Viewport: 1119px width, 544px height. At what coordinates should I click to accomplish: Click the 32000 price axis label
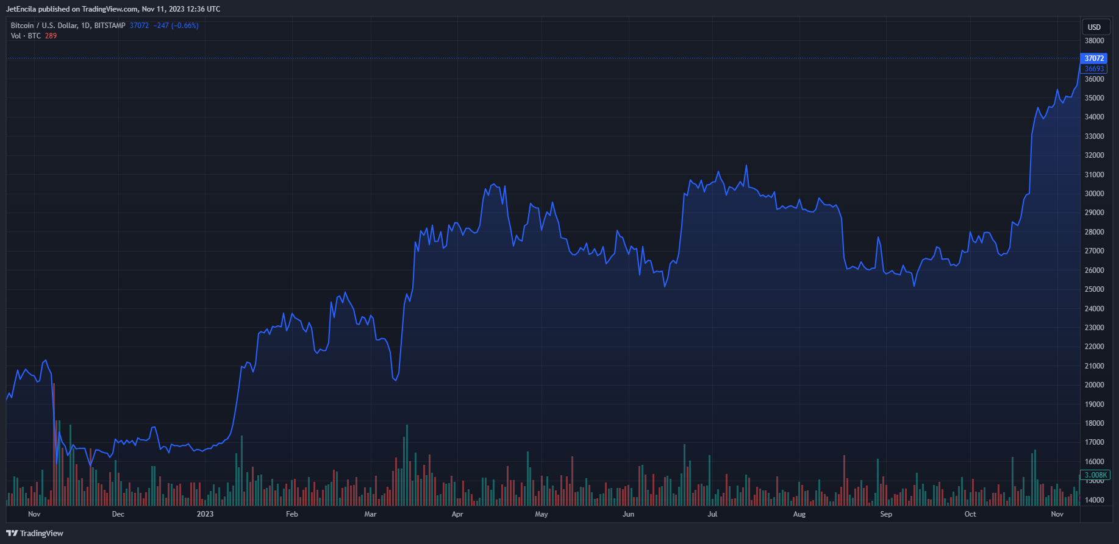(x=1094, y=155)
